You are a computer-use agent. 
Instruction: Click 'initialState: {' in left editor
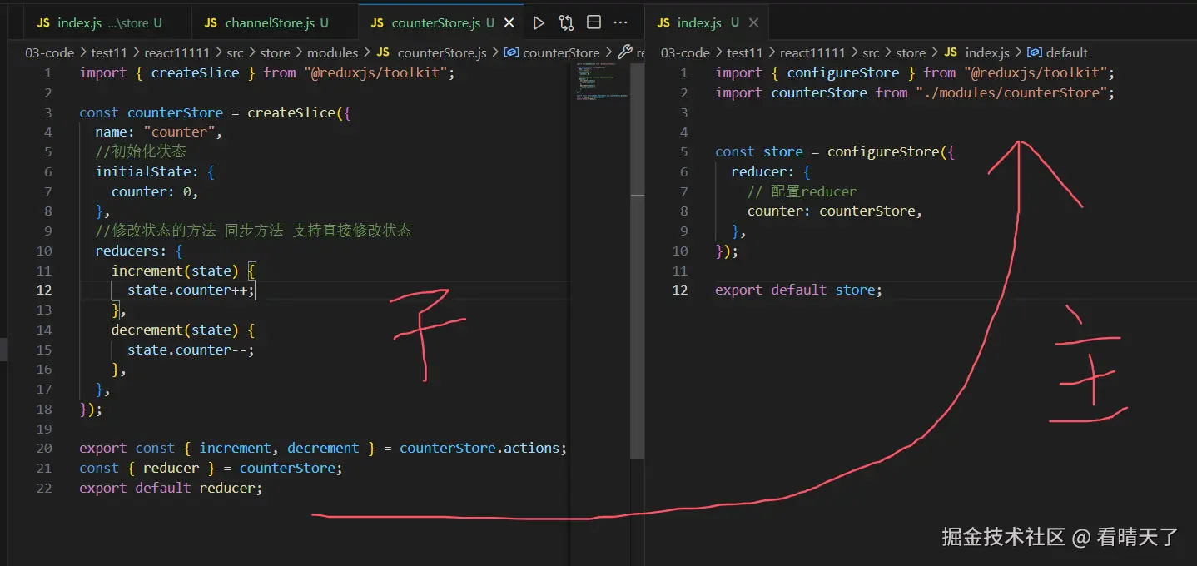pos(155,171)
